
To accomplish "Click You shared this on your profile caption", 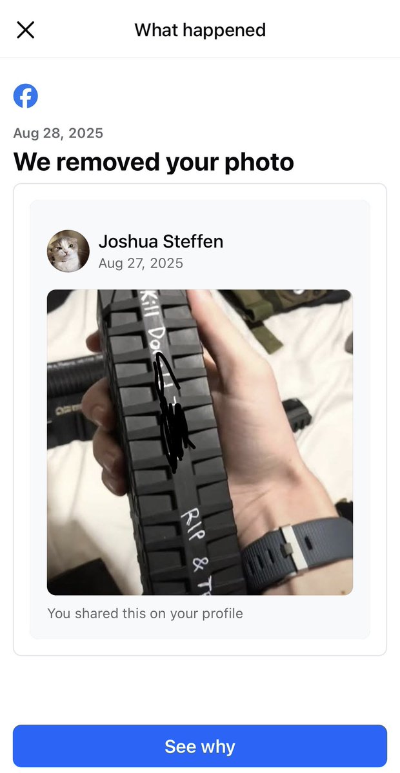I will [x=145, y=613].
